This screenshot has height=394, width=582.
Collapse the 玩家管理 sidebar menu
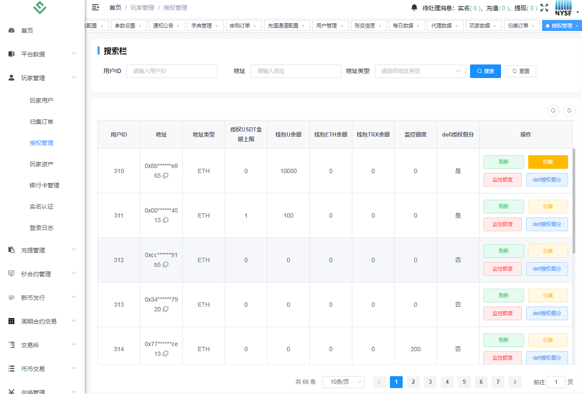[42, 78]
